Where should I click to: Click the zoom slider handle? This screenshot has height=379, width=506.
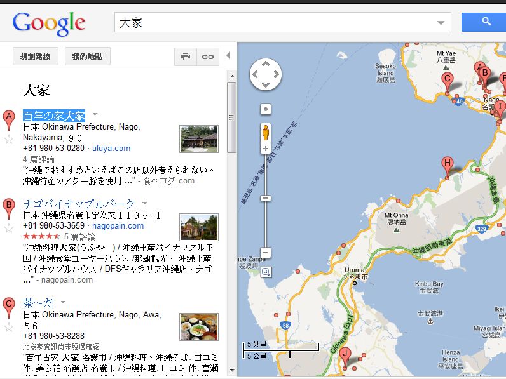pyautogui.click(x=266, y=198)
